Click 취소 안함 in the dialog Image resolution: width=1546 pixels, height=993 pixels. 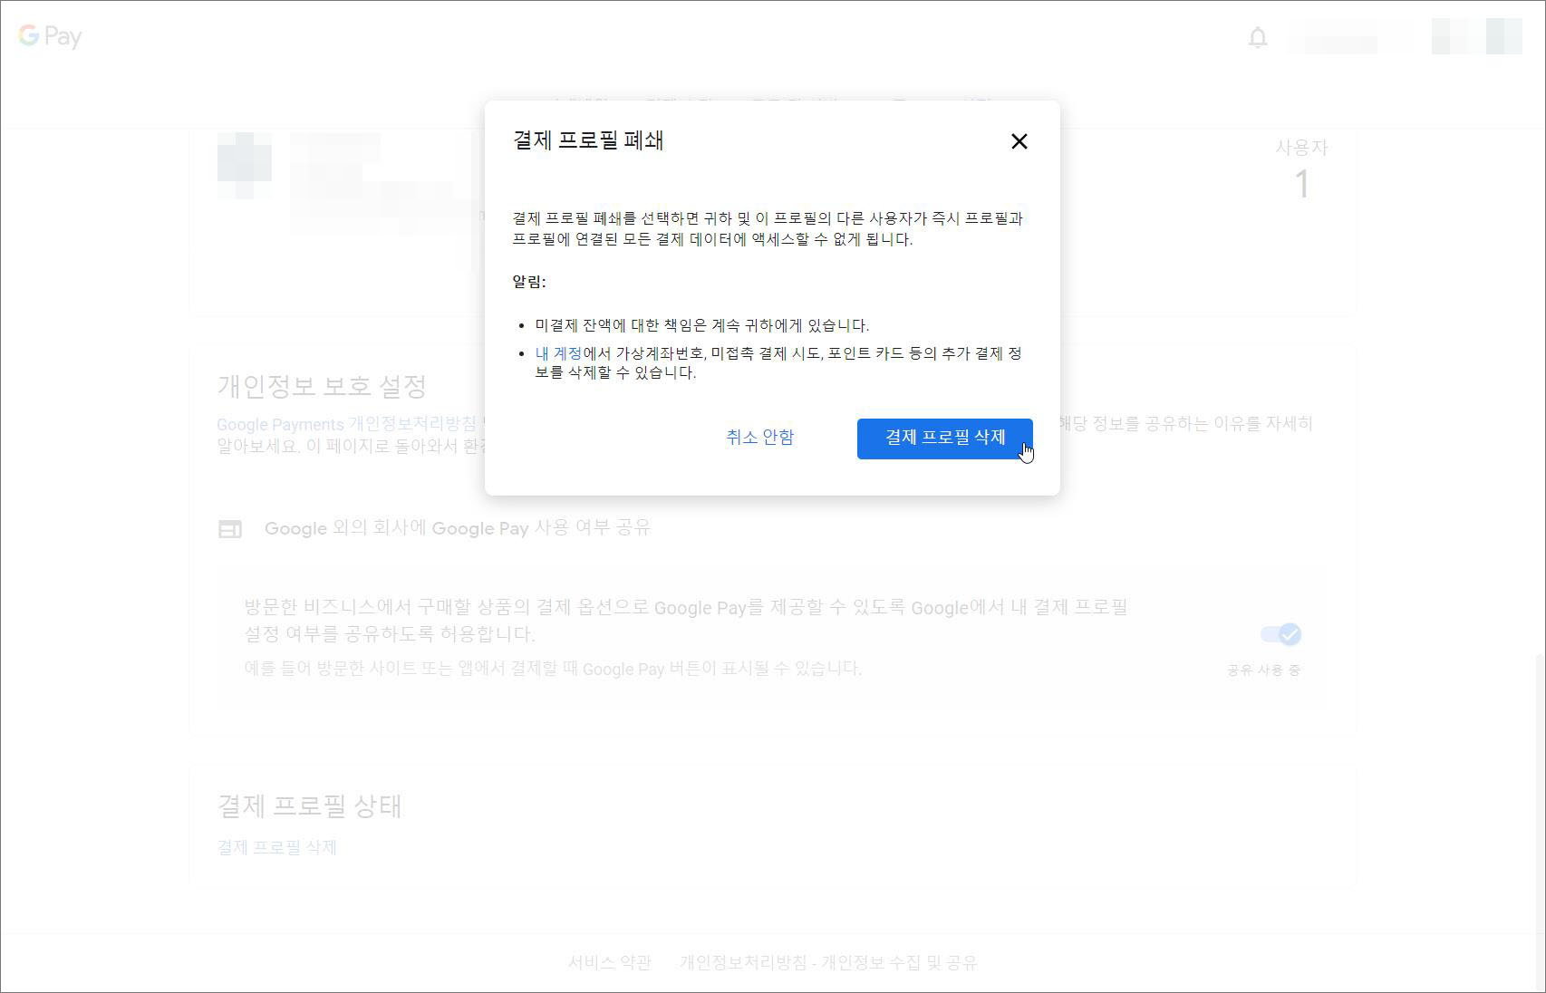pyautogui.click(x=759, y=438)
